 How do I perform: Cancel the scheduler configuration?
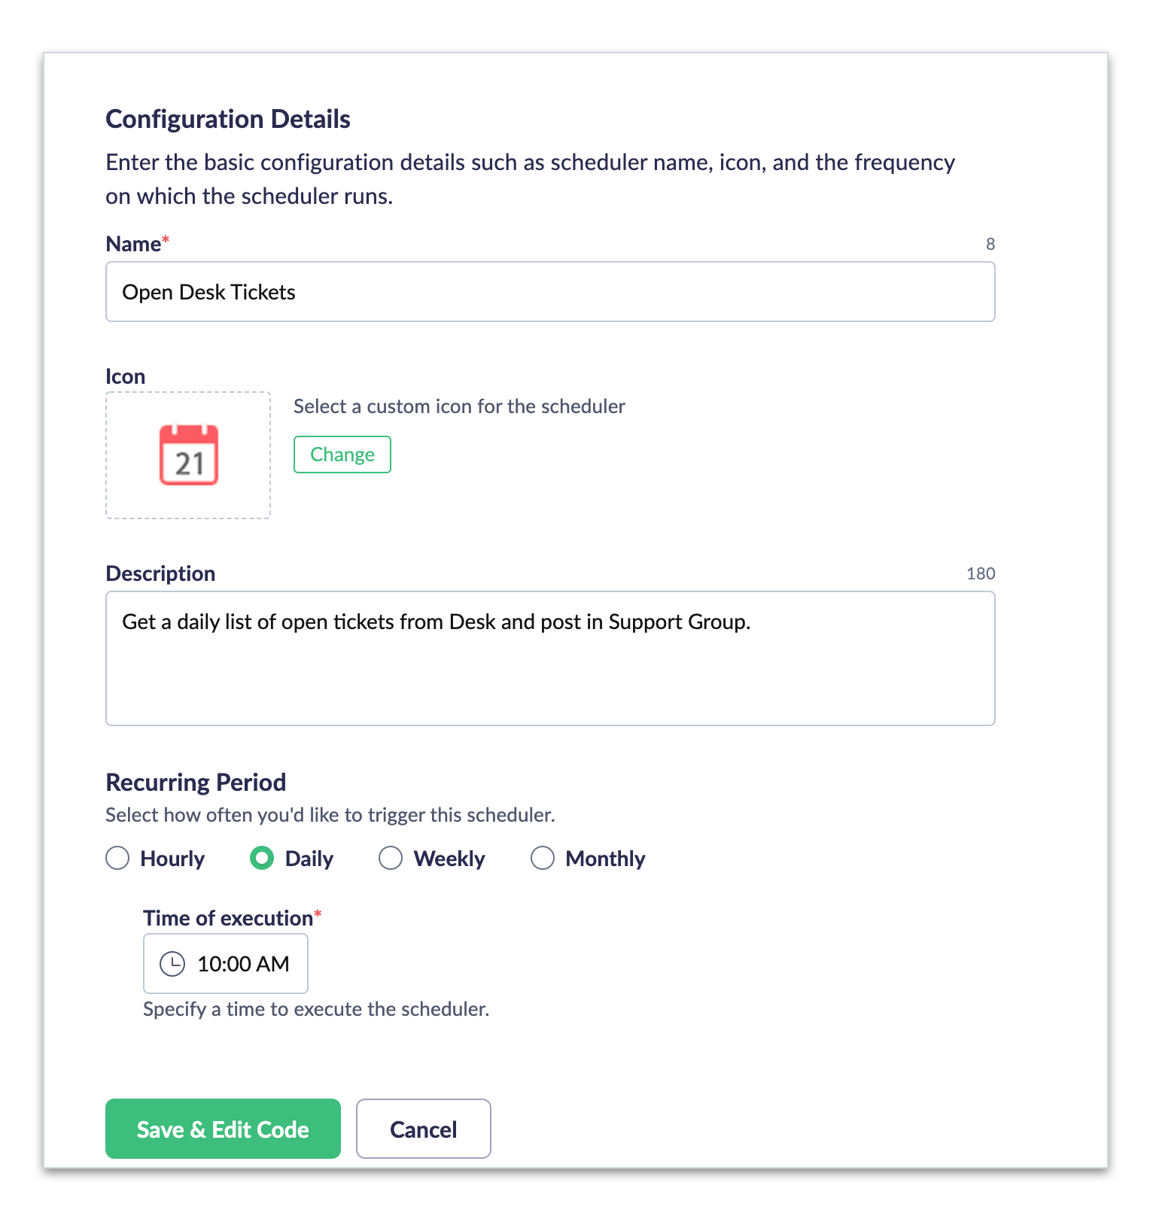pos(423,1129)
